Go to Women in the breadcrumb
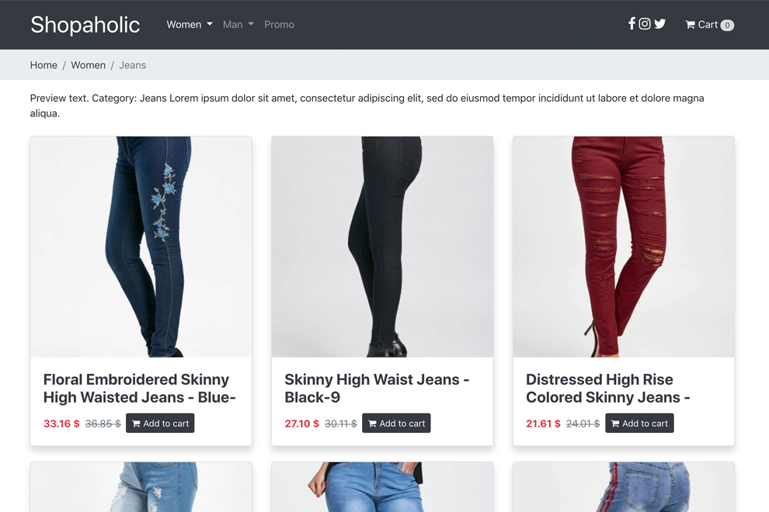This screenshot has height=512, width=769. (x=89, y=65)
